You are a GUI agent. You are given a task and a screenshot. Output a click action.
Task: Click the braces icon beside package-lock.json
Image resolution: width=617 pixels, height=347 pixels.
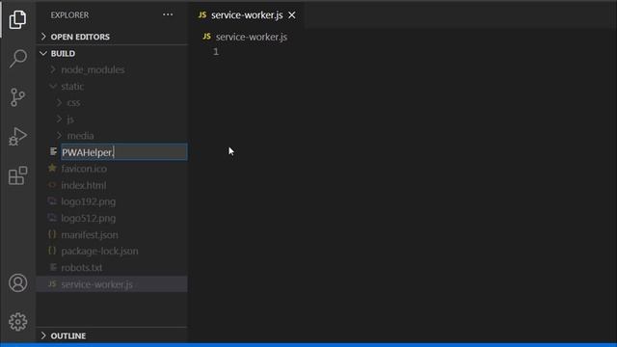52,251
